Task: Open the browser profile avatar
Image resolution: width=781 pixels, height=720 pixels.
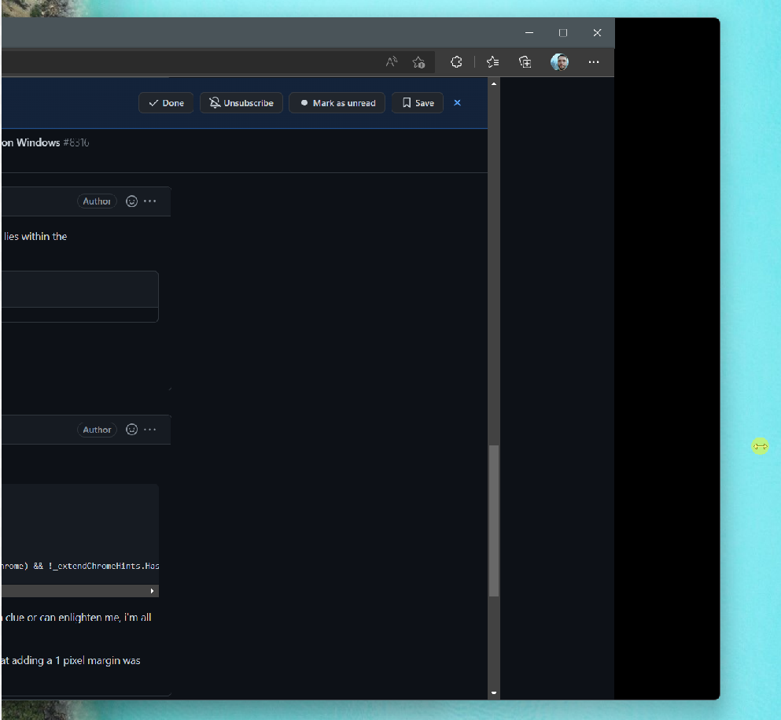Action: click(x=559, y=62)
